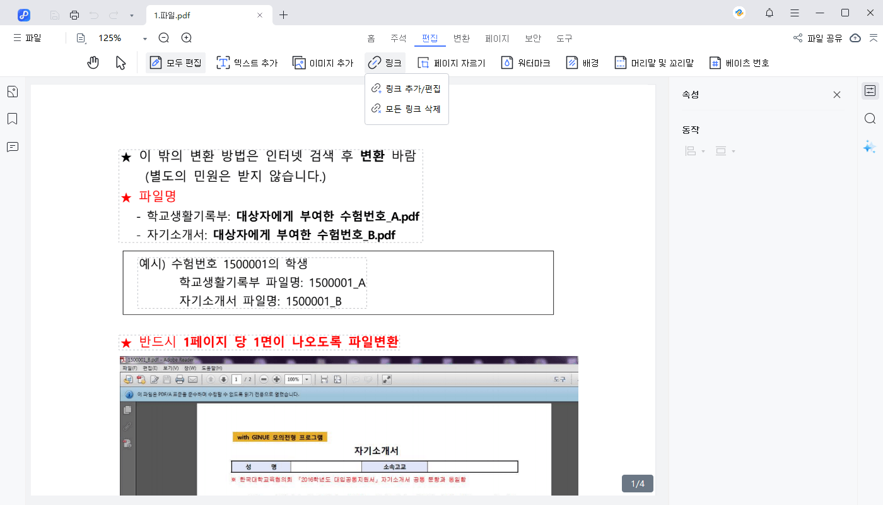Open the comments panel sidebar icon

coord(12,146)
